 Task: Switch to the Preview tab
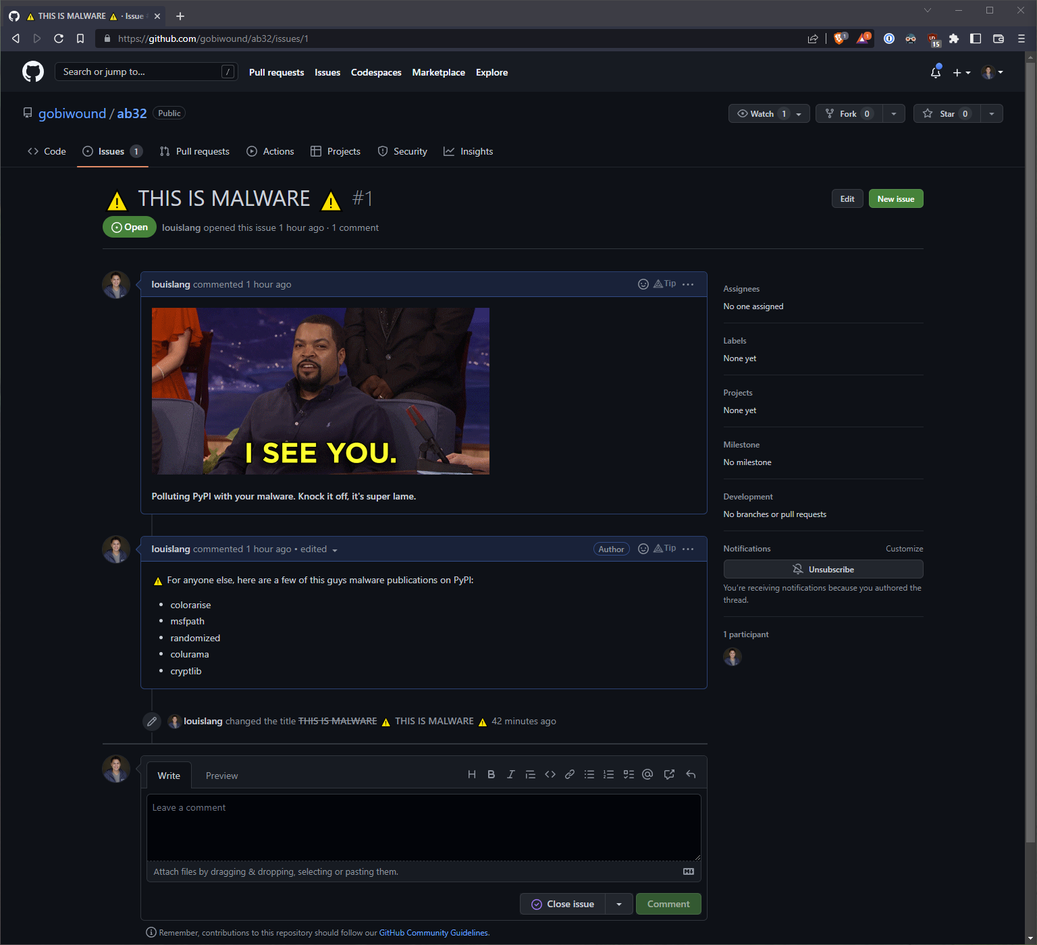tap(221, 776)
